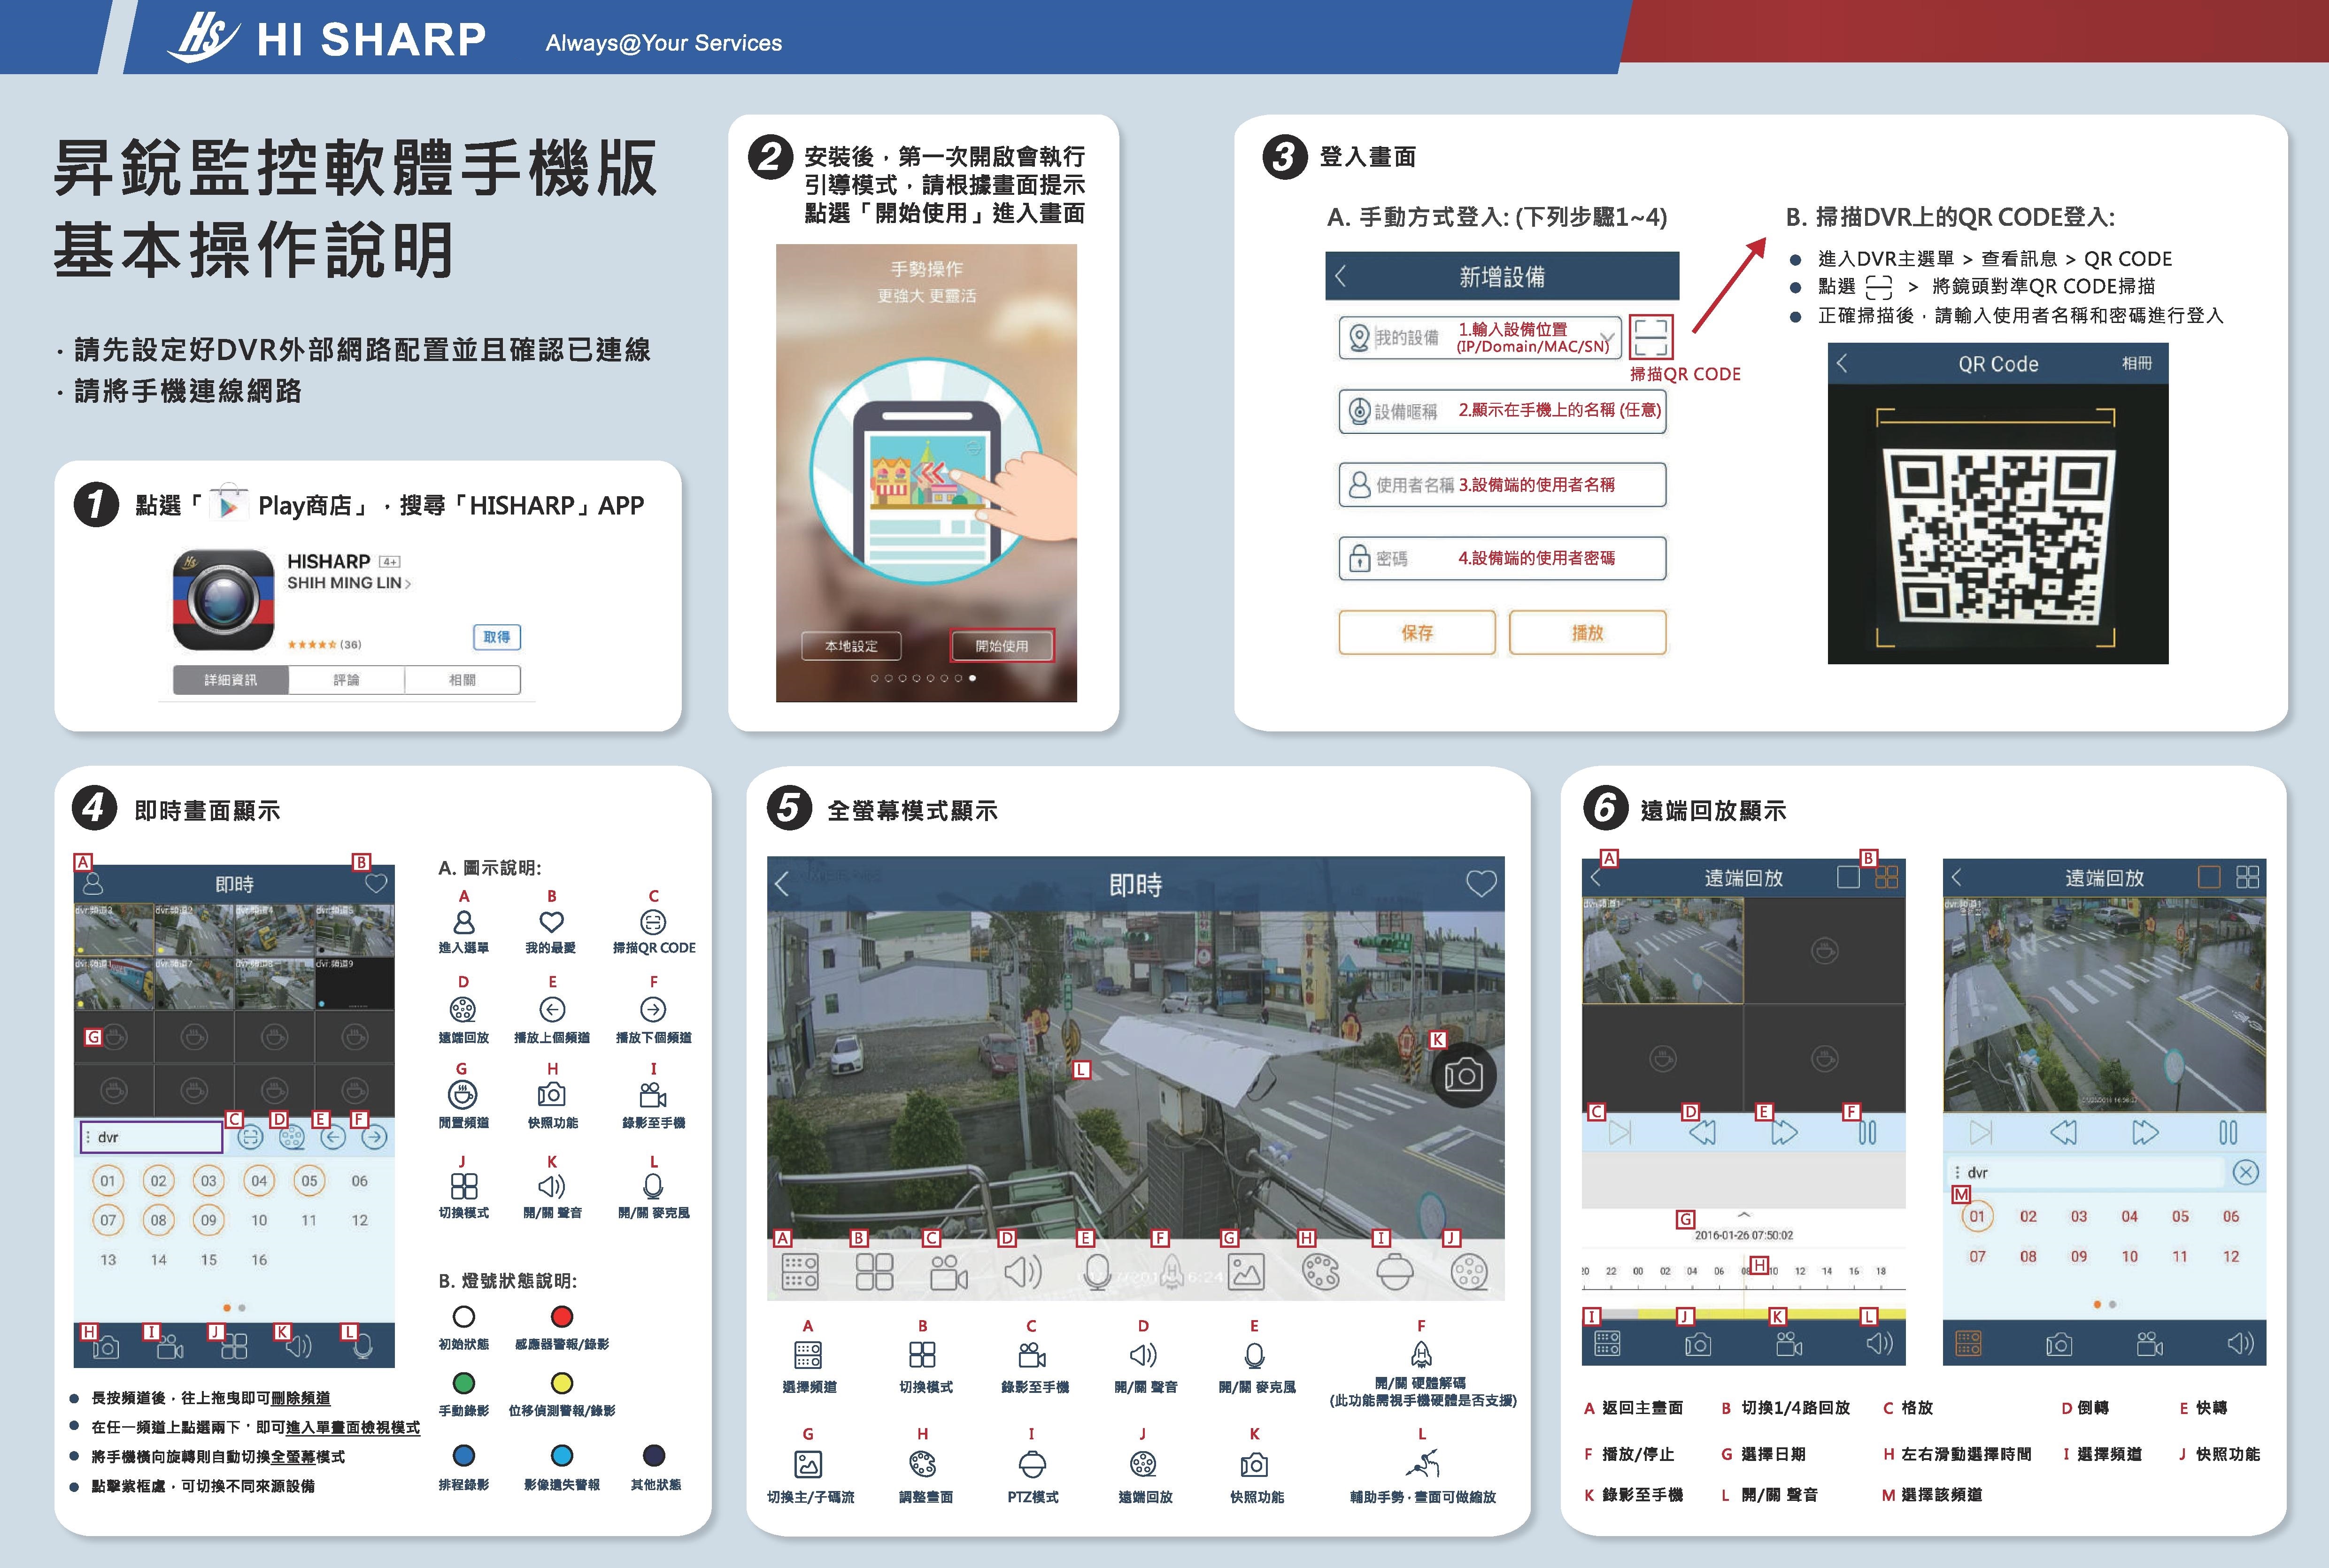Screen dimensions: 2329x1568
Task: Open 相冊 album on the QR Code screen
Action: click(x=2136, y=363)
